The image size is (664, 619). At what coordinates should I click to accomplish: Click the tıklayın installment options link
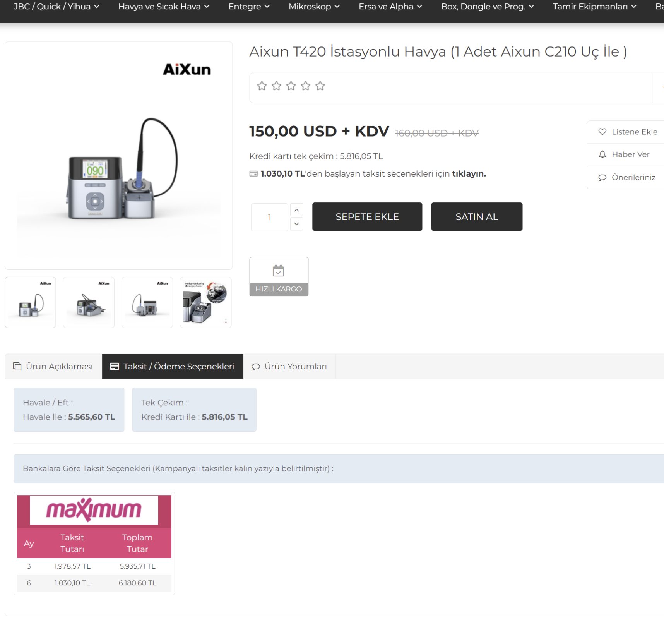tap(469, 174)
